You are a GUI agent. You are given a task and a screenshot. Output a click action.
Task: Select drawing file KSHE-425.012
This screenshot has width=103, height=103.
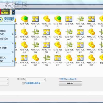tap(80, 47)
